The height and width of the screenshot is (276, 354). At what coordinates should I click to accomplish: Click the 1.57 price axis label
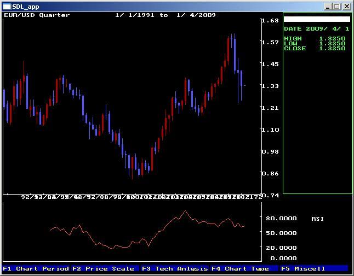click(271, 42)
